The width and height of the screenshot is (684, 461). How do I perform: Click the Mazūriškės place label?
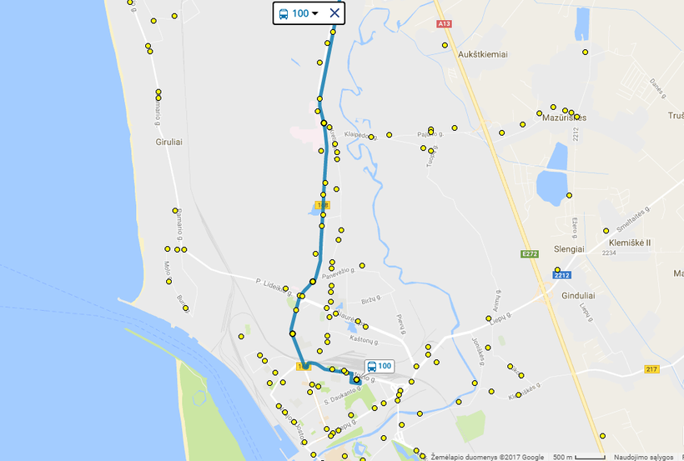pyautogui.click(x=565, y=118)
